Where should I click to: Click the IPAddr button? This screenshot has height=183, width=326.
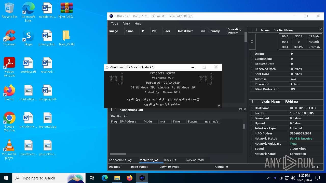pos(314,36)
